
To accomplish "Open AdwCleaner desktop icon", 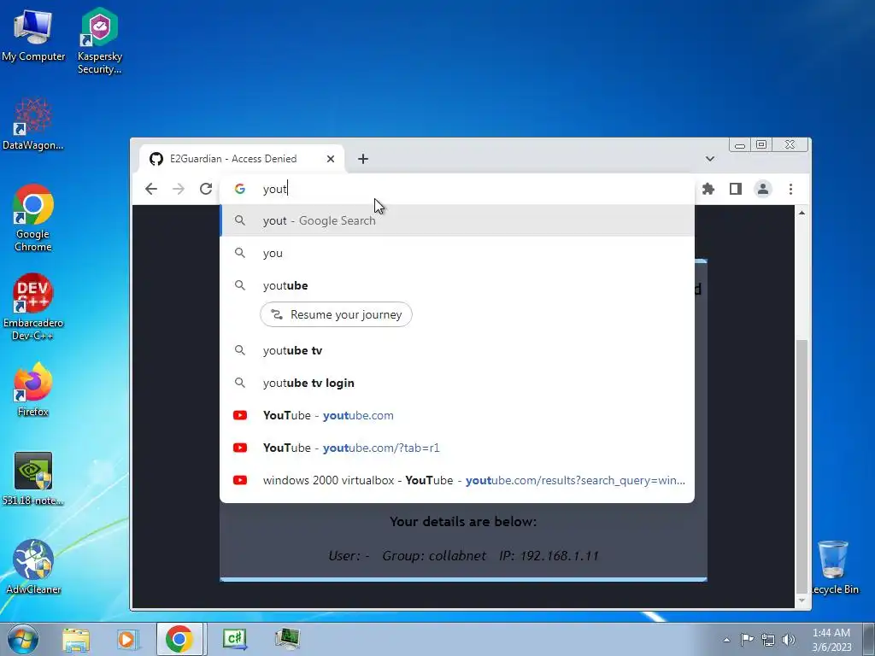I will [x=33, y=567].
